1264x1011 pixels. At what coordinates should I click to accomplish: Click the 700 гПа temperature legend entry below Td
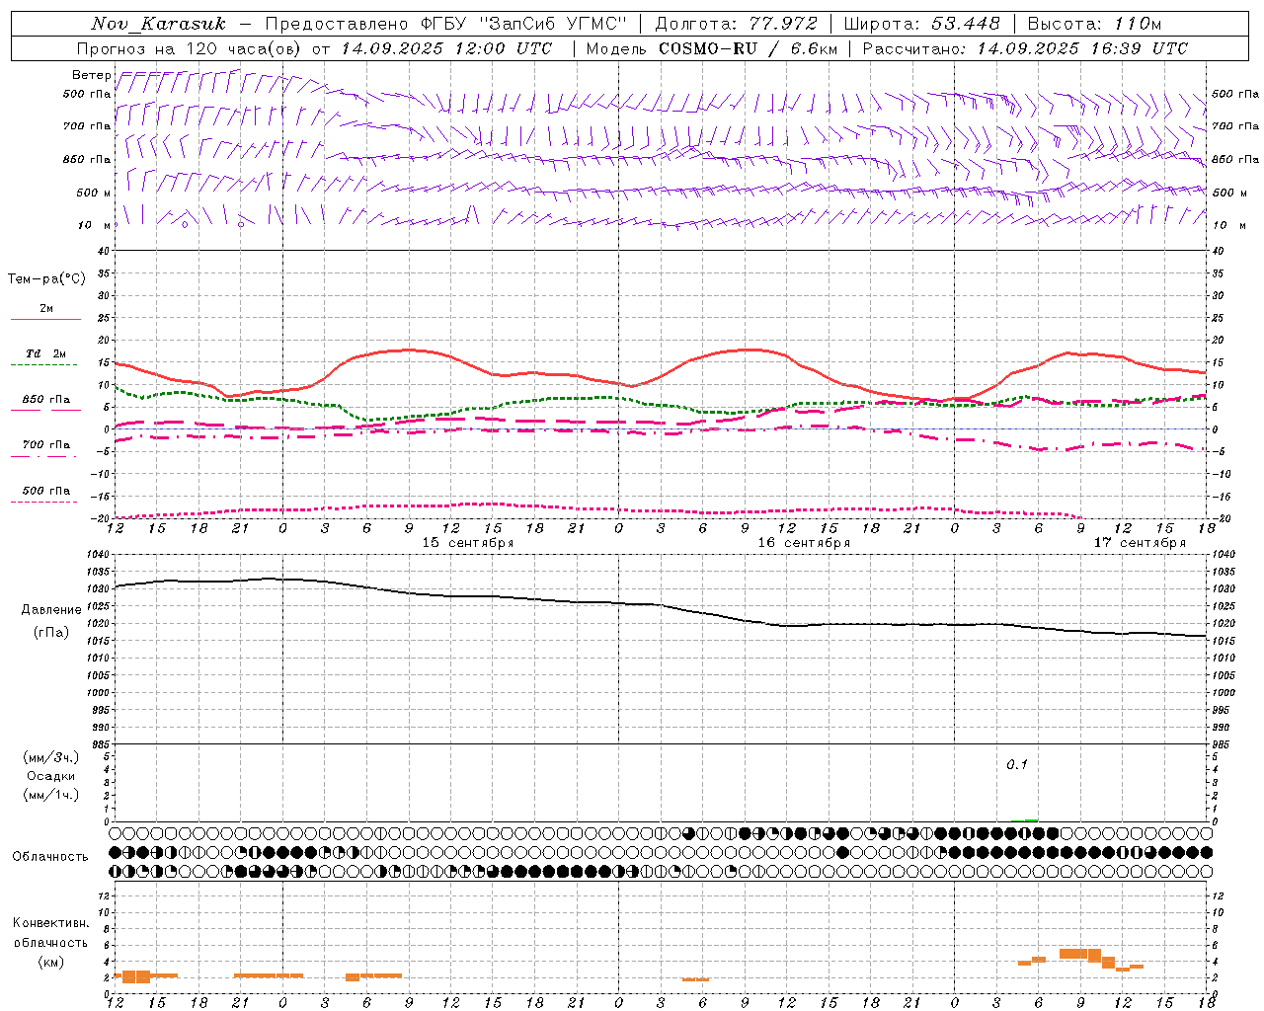(x=45, y=445)
